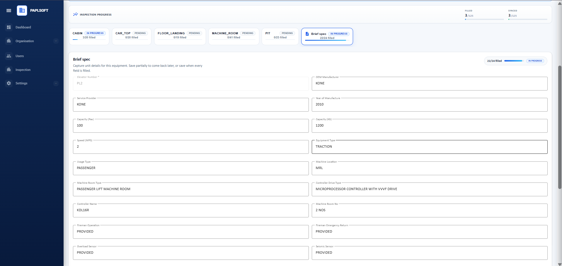Open the Controller Drive Type field

(x=430, y=189)
